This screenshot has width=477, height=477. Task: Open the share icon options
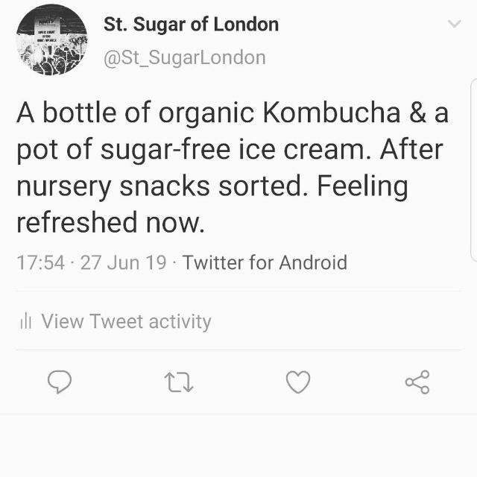(x=417, y=382)
